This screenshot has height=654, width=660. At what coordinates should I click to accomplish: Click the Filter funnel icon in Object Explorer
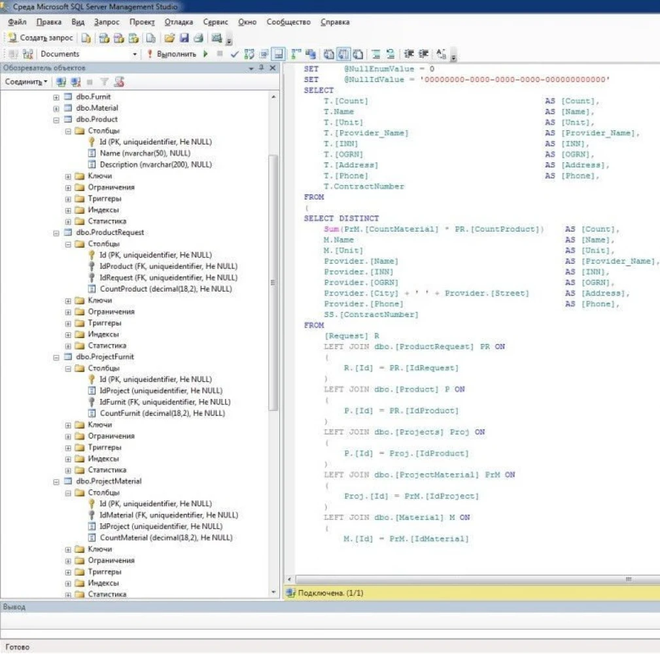pos(105,82)
